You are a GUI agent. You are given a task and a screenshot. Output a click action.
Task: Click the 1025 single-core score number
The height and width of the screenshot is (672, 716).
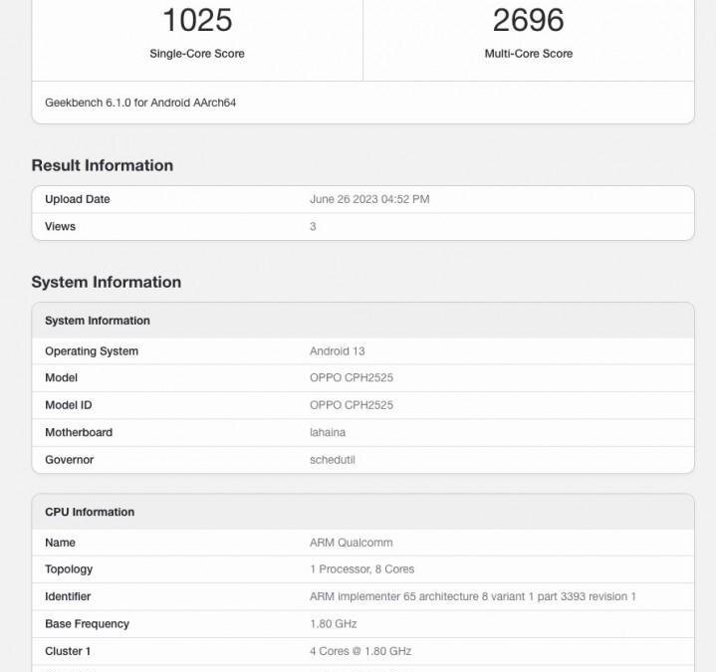point(197,20)
